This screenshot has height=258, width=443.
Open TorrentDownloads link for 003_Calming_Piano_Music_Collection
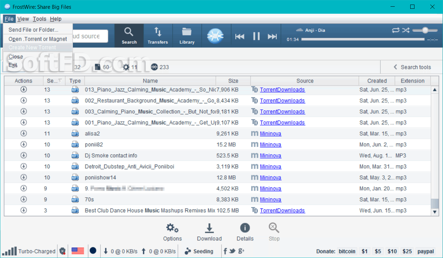(282, 112)
